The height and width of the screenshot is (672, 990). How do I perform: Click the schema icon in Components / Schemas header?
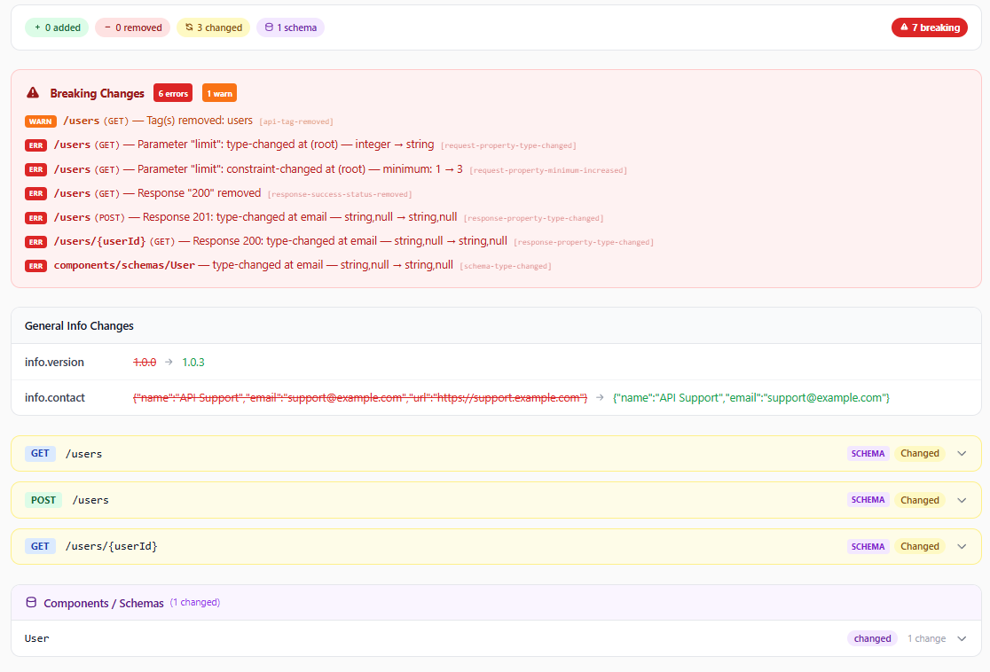coord(31,602)
